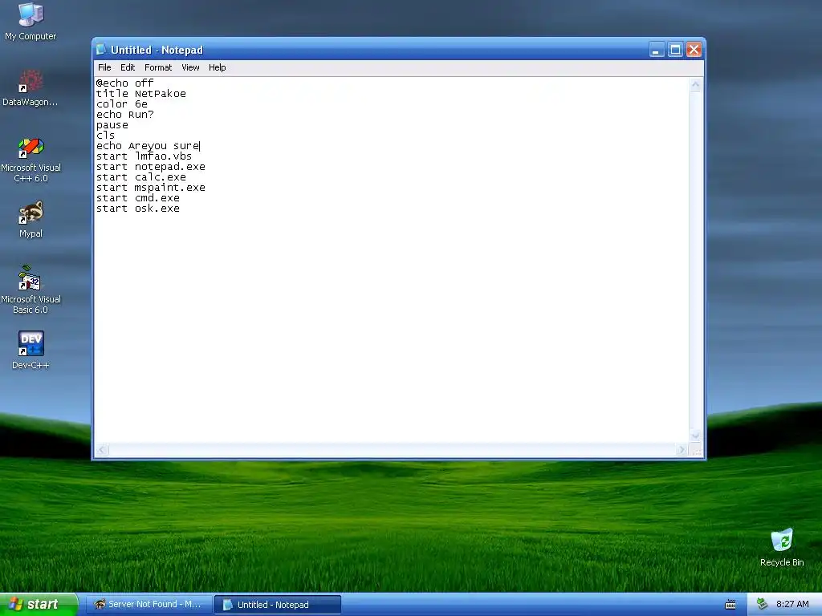Click the Notepad title bar icon
The image size is (822, 616).
pos(101,49)
